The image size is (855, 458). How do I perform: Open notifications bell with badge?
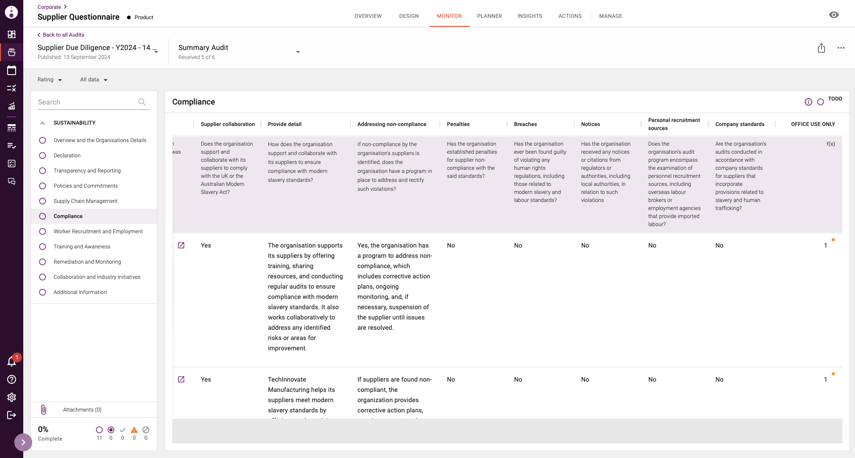[12, 361]
